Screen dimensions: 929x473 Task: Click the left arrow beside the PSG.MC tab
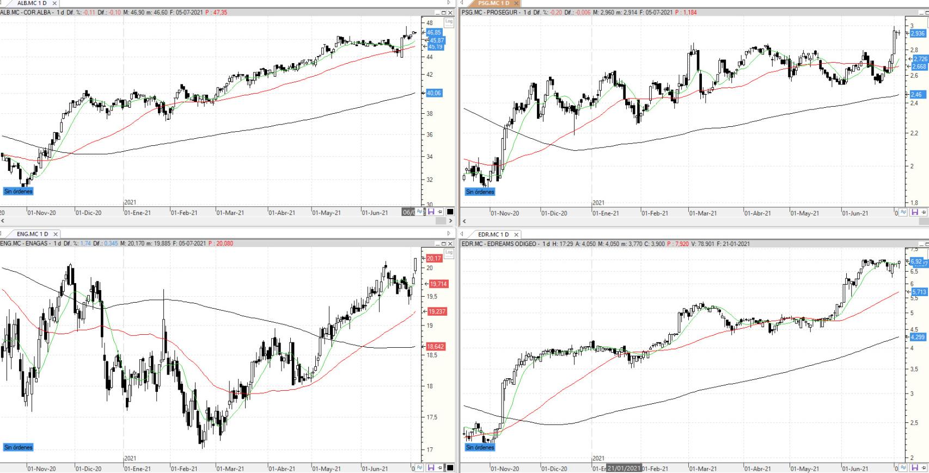tap(462, 3)
